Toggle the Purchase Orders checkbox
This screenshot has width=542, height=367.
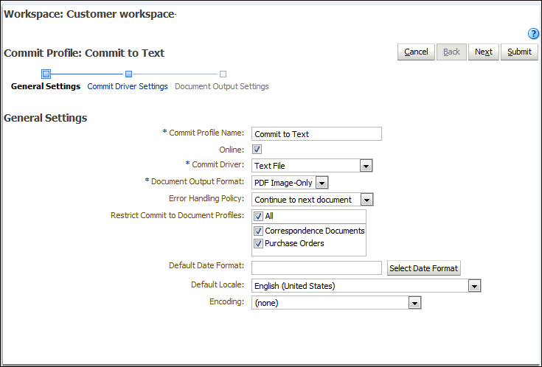pyautogui.click(x=258, y=243)
